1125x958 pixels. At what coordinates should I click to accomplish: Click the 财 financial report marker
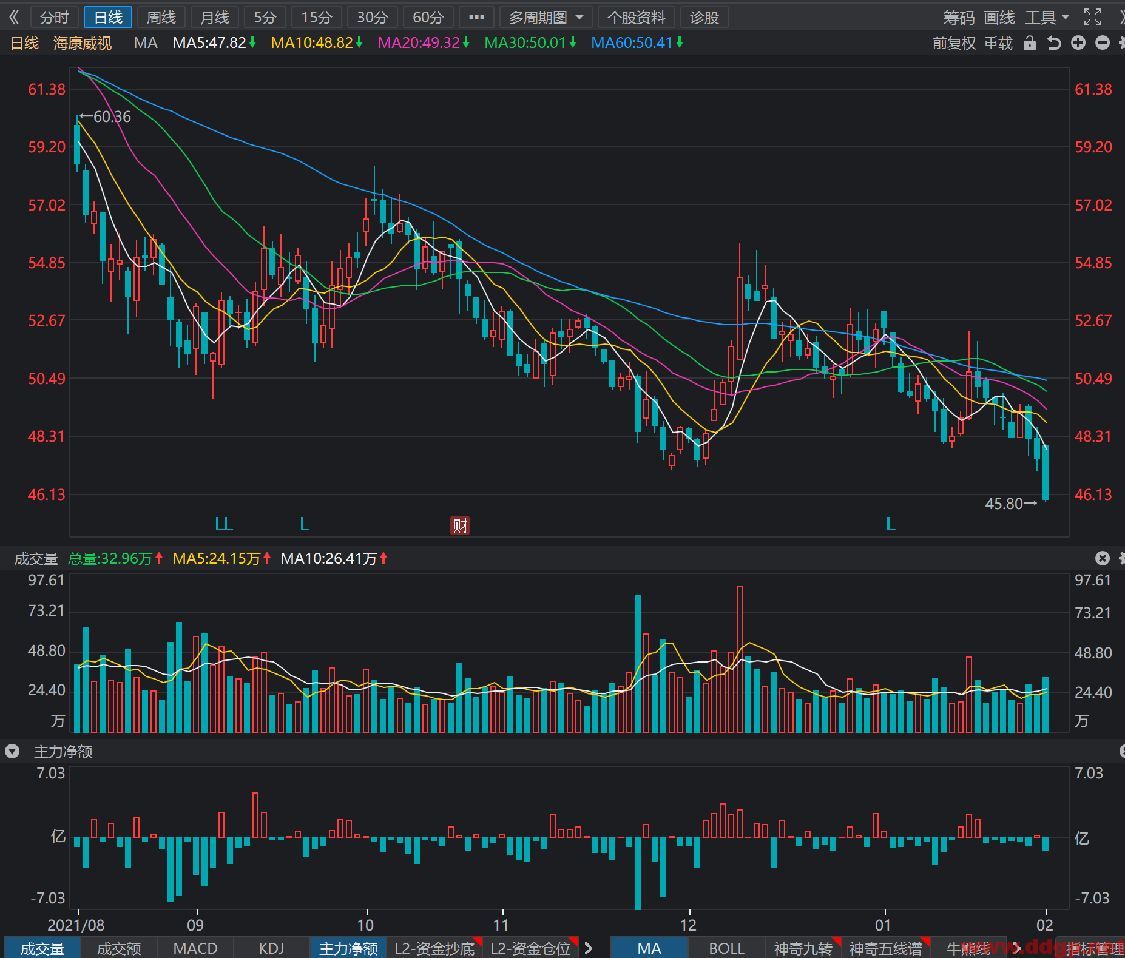click(460, 525)
